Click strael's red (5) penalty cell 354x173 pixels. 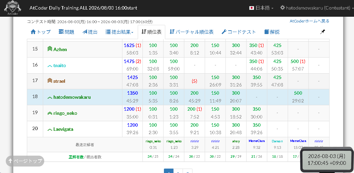click(x=195, y=81)
